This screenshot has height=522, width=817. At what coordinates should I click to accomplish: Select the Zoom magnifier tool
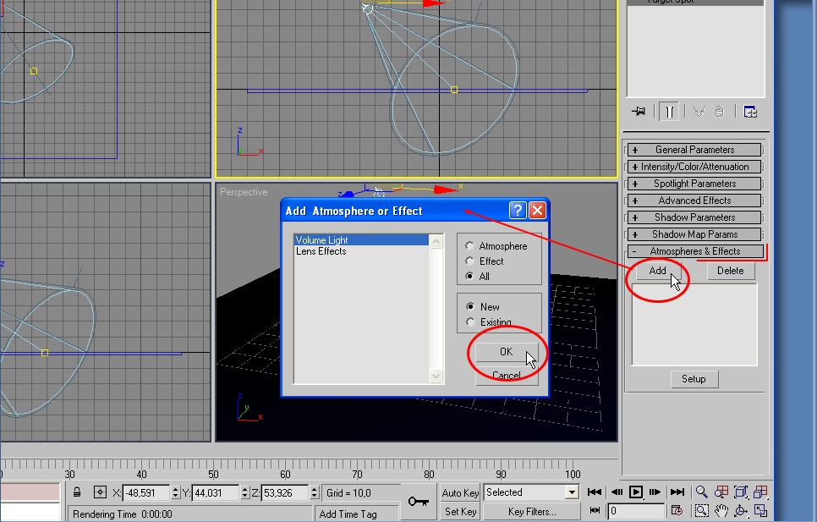pyautogui.click(x=702, y=492)
